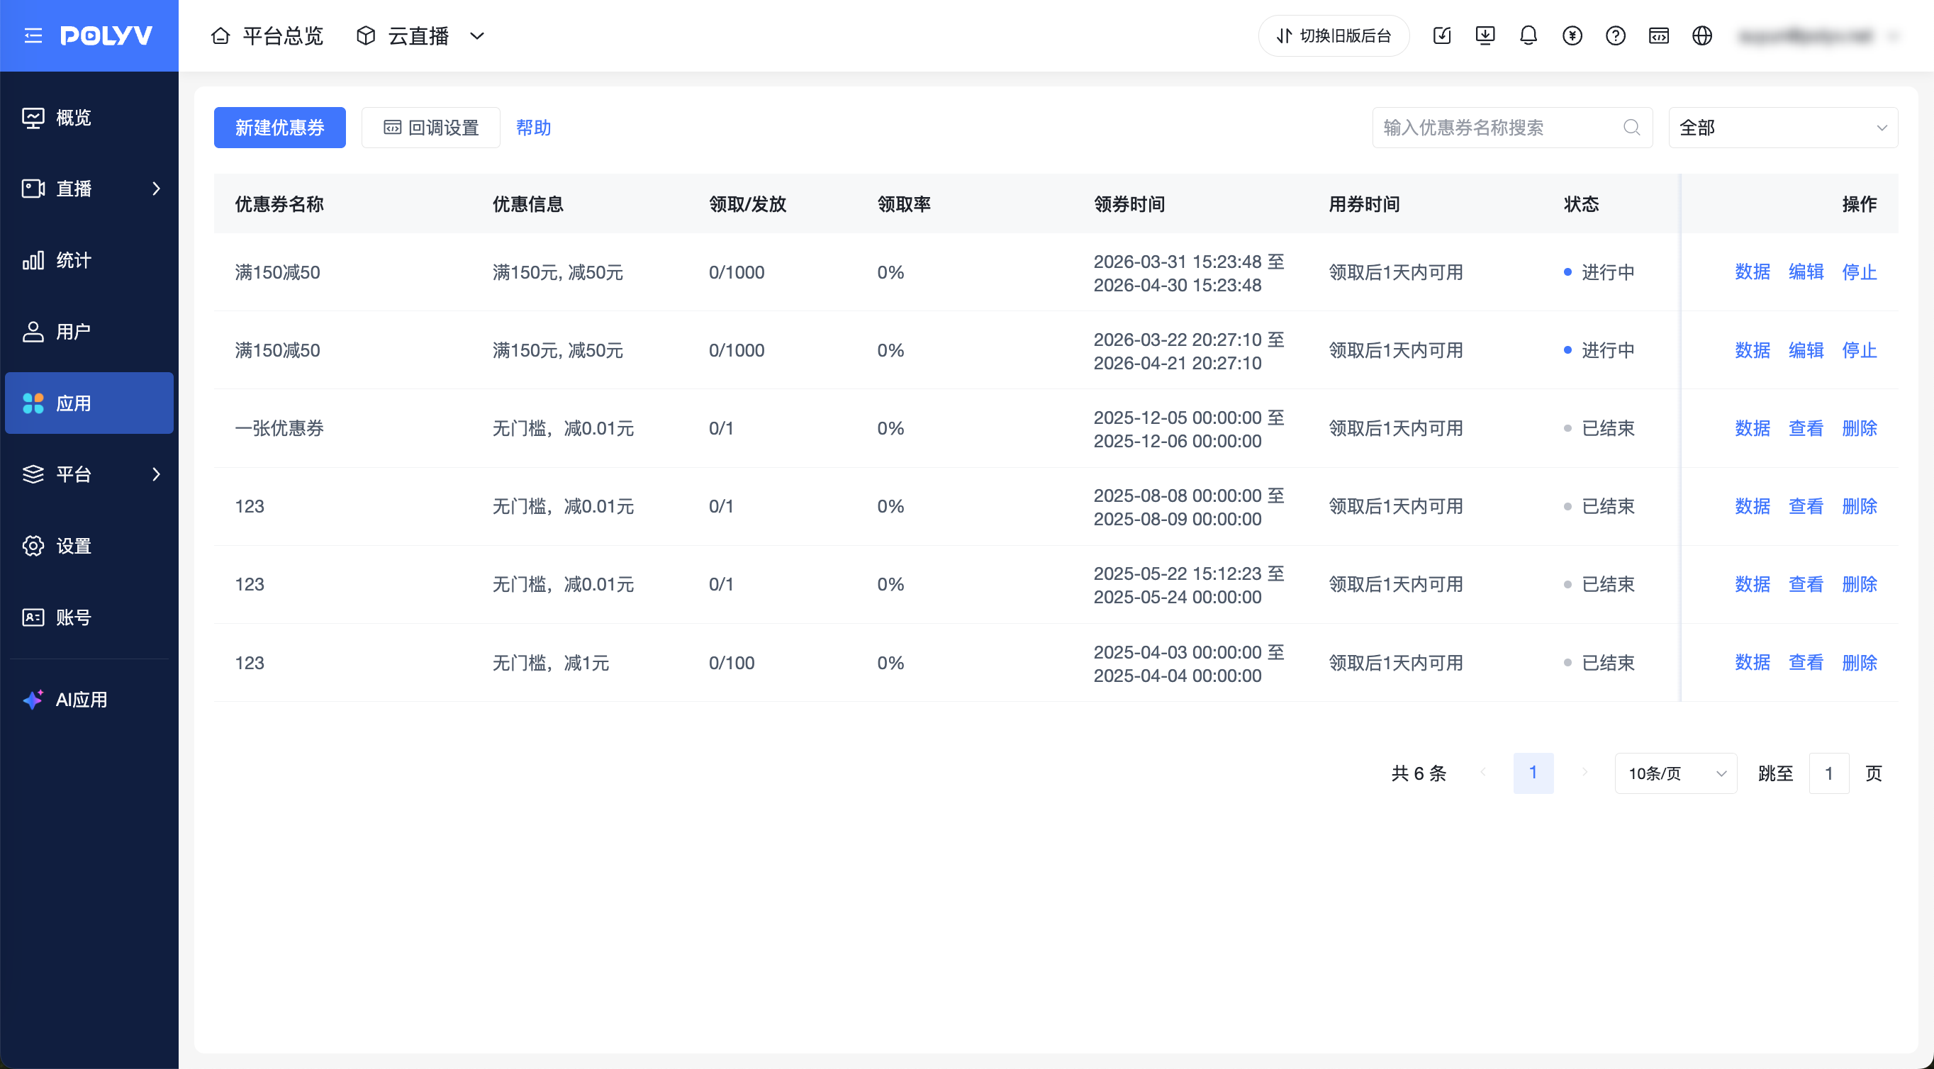Click 查看 for coupon starting 2025-08-08
Image resolution: width=1934 pixels, height=1069 pixels.
(1806, 506)
